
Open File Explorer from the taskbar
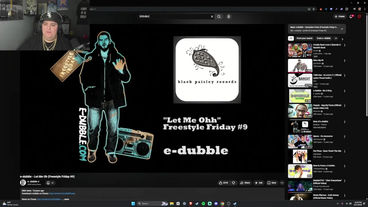(172, 204)
